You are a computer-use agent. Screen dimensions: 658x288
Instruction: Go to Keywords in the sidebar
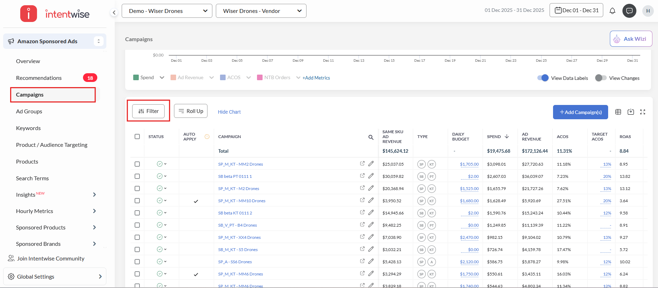(28, 128)
